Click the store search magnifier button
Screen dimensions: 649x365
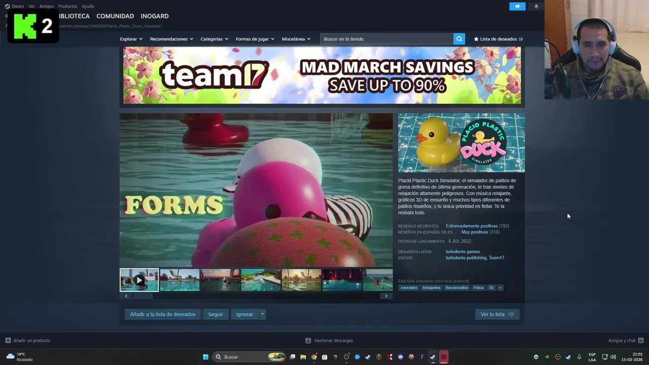tap(459, 39)
